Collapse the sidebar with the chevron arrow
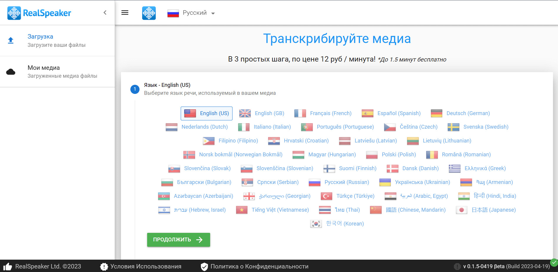The height and width of the screenshot is (272, 558). [x=105, y=13]
